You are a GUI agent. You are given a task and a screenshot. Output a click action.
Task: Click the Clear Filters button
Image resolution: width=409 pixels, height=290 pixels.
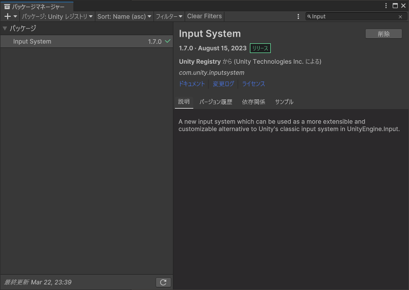click(205, 16)
